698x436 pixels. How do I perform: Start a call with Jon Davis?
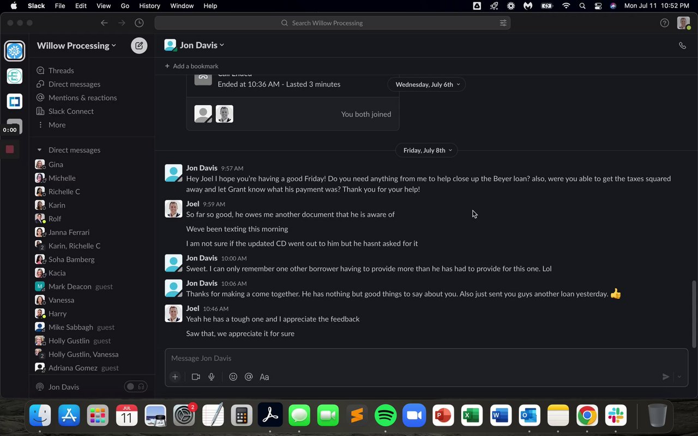point(682,45)
